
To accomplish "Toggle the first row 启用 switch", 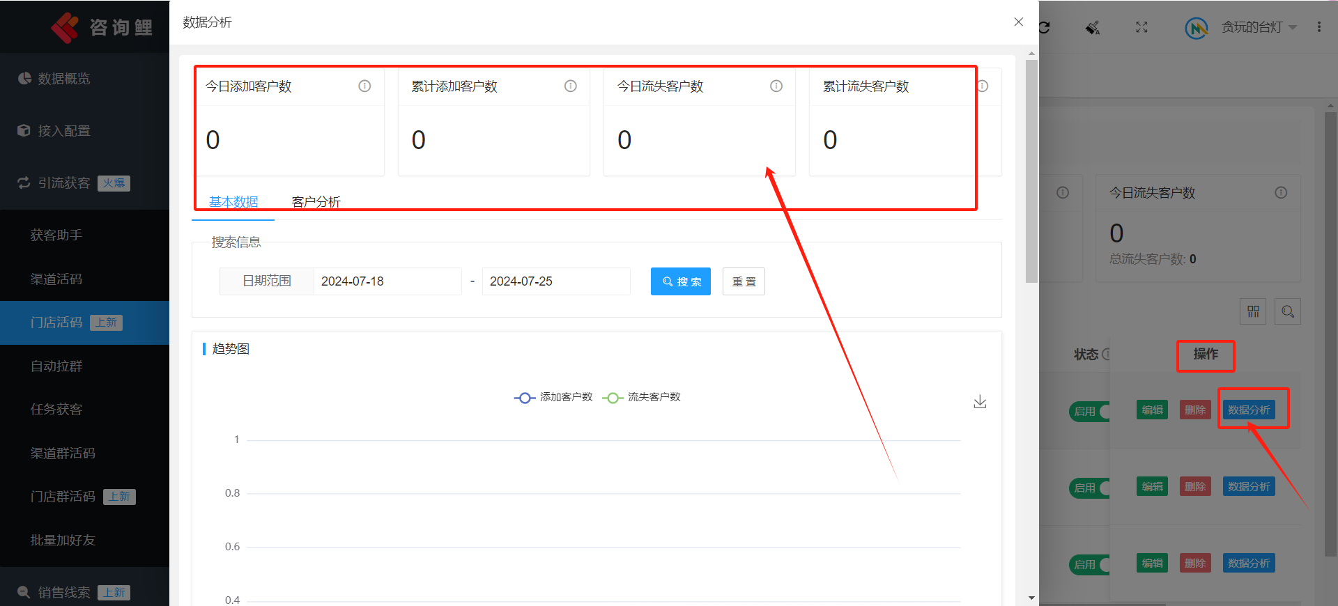I will (x=1089, y=412).
